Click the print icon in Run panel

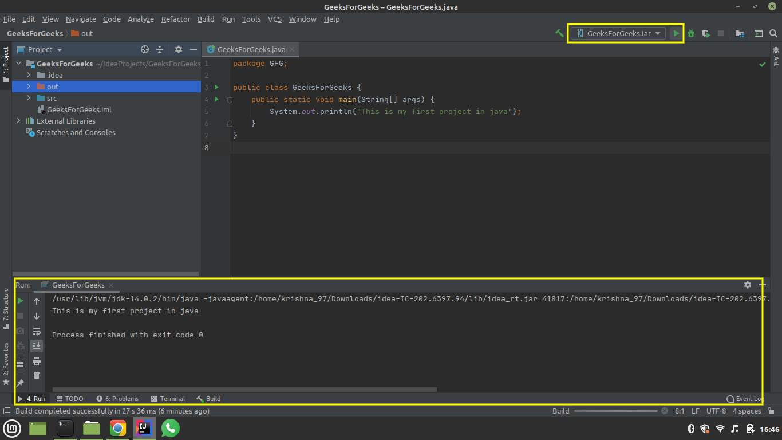pos(37,361)
